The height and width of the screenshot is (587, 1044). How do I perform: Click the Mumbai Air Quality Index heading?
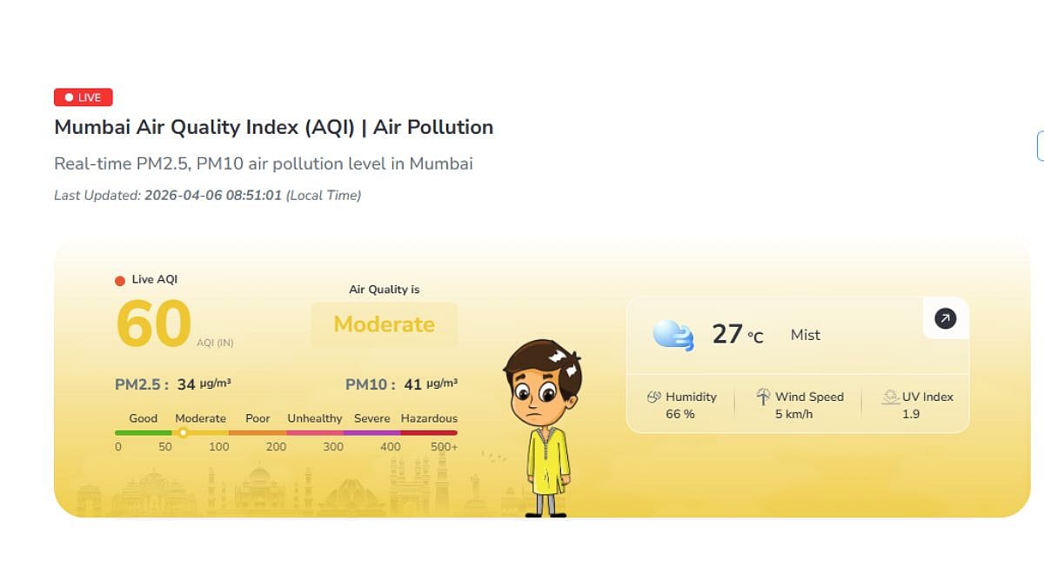click(x=273, y=127)
